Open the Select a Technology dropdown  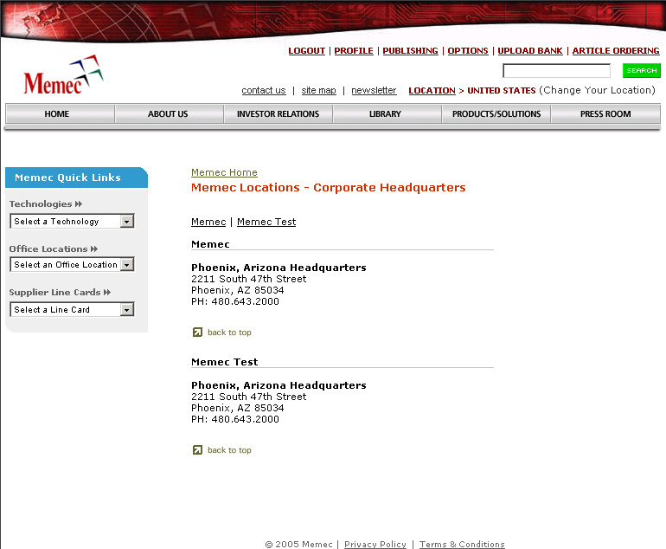[x=72, y=222]
